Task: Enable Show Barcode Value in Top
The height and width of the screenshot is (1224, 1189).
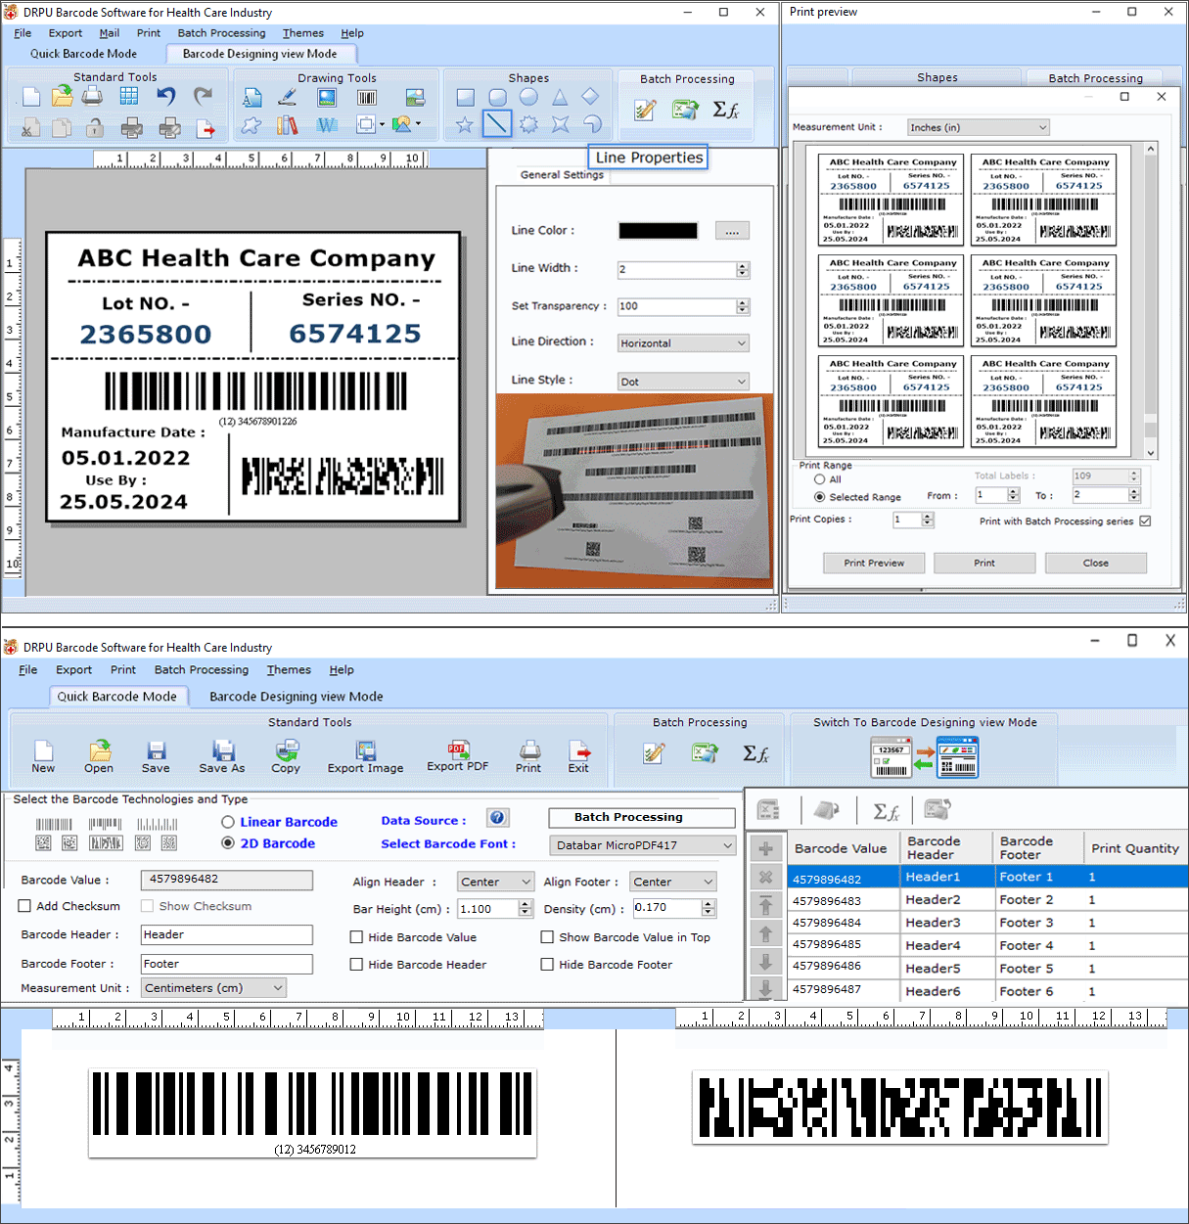Action: pyautogui.click(x=547, y=937)
